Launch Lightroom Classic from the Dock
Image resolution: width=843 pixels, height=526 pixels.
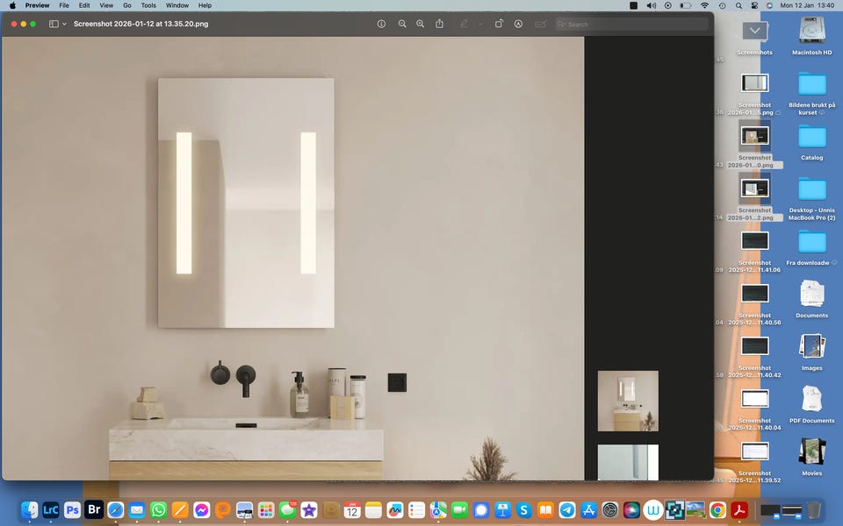tap(51, 510)
